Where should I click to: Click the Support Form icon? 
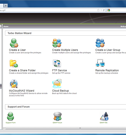pos(10,116)
